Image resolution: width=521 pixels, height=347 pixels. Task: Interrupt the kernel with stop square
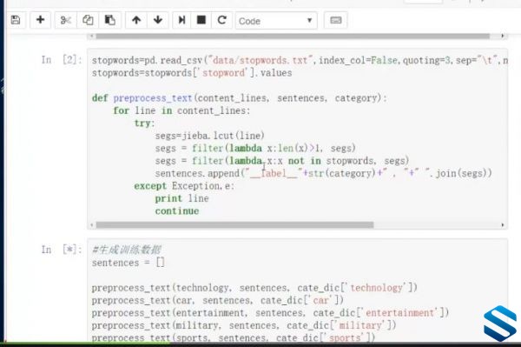point(201,20)
